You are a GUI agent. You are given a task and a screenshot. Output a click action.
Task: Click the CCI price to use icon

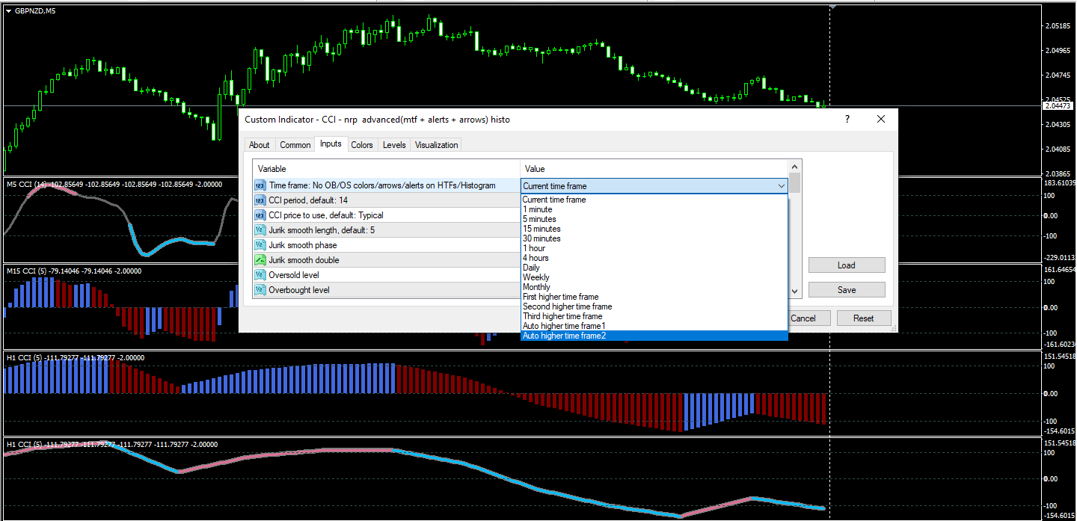[260, 215]
